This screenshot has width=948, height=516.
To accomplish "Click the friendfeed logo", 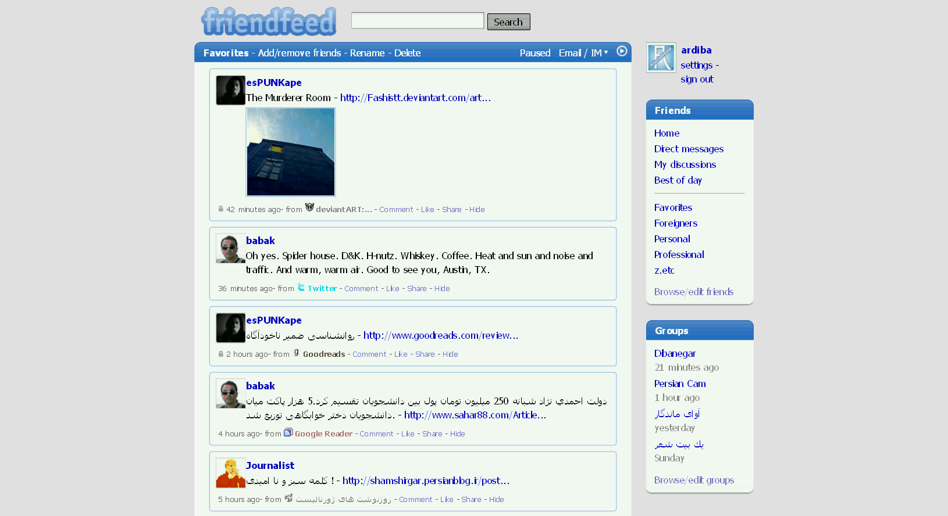I will [x=269, y=21].
